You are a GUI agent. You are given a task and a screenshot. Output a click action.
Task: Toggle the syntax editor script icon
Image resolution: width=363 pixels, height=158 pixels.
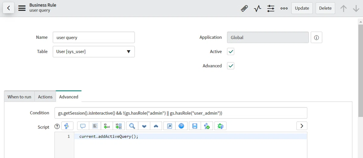coord(67,126)
